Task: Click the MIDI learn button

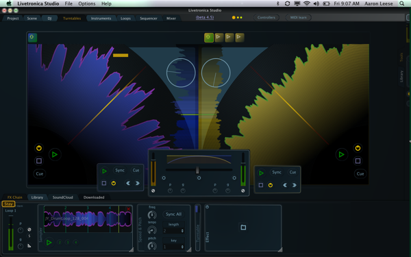Action: click(x=298, y=17)
